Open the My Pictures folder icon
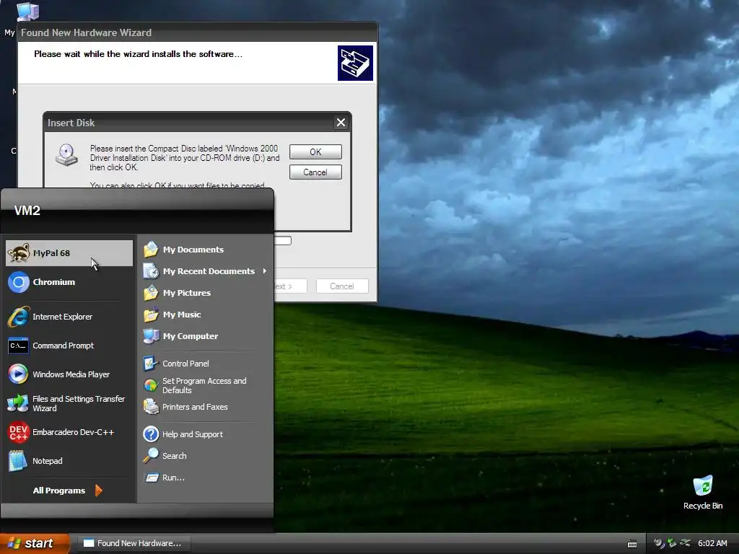This screenshot has height=554, width=739. [x=151, y=293]
